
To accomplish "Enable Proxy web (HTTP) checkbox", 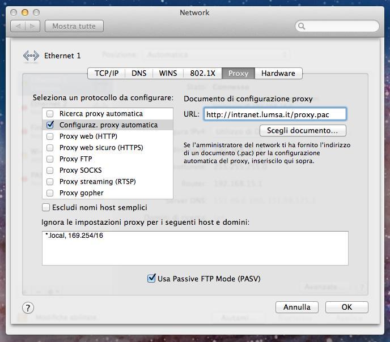I will [x=50, y=136].
